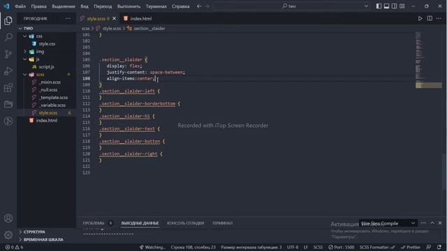Image resolution: width=447 pixels, height=251 pixels.
Task: Open the Explorer view icon
Action: pos(8,20)
